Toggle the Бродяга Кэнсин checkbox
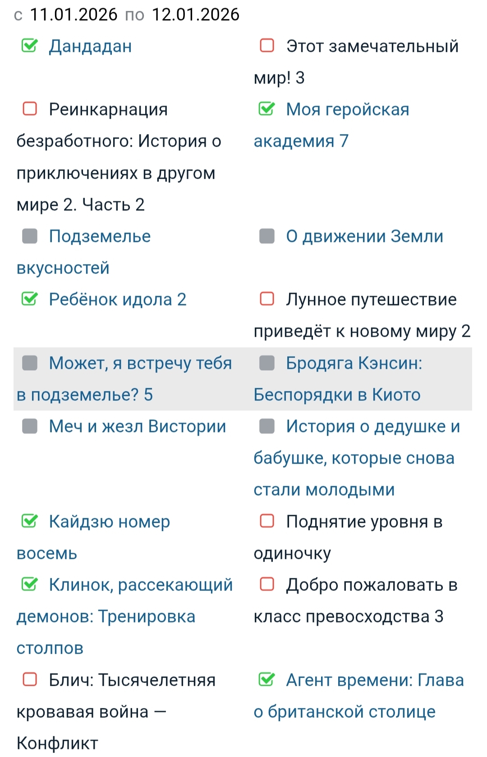This screenshot has height=757, width=487. pos(266,363)
